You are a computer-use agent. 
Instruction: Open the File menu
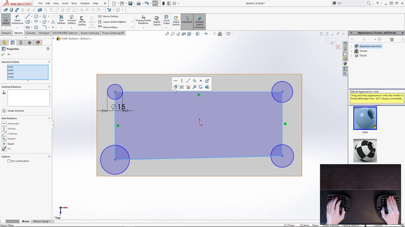(x=40, y=3)
